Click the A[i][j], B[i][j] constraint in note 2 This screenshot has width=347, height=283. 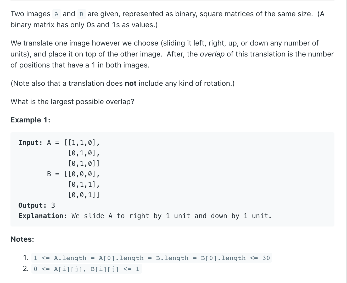click(x=87, y=269)
